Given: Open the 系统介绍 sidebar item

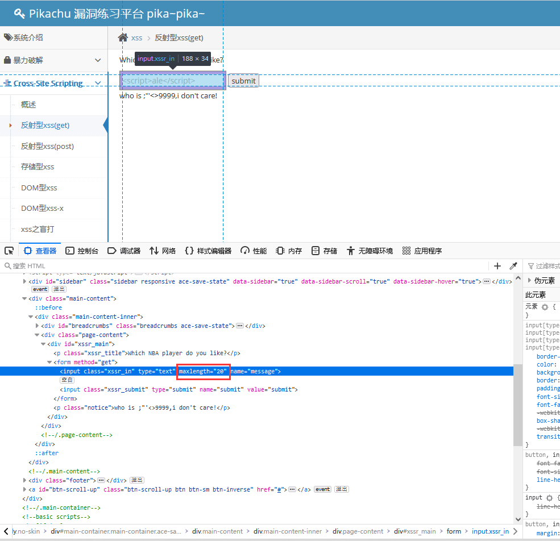Looking at the screenshot, I should pos(53,38).
